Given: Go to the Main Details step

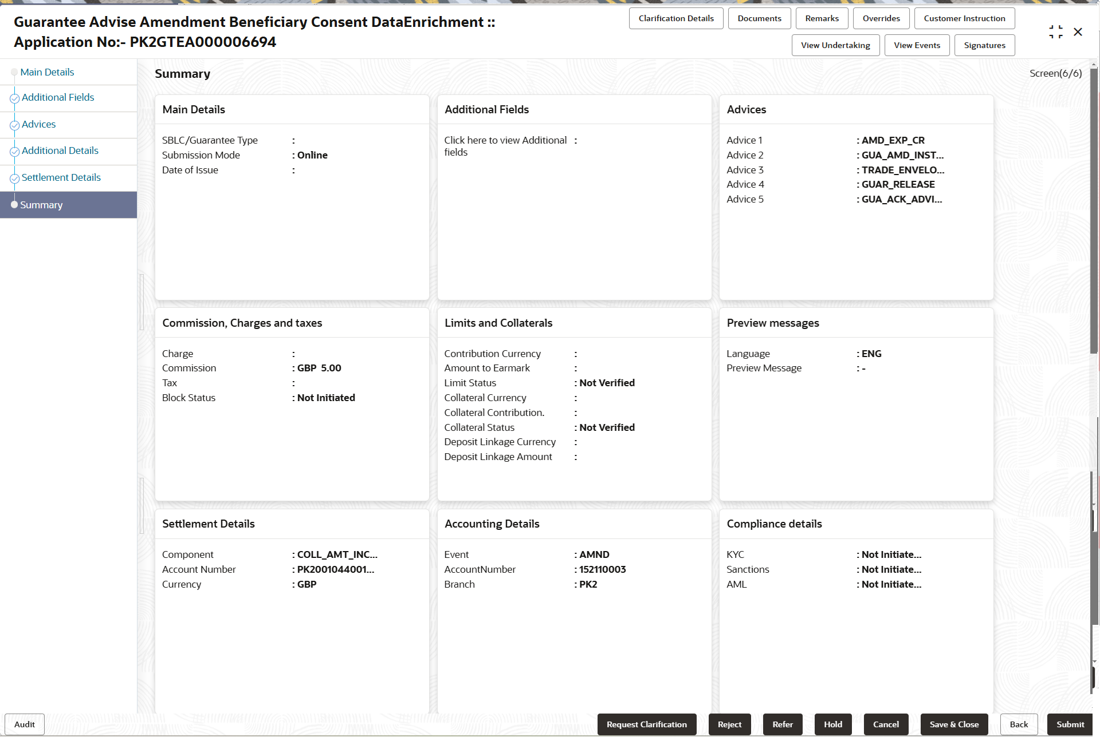Looking at the screenshot, I should (x=47, y=72).
